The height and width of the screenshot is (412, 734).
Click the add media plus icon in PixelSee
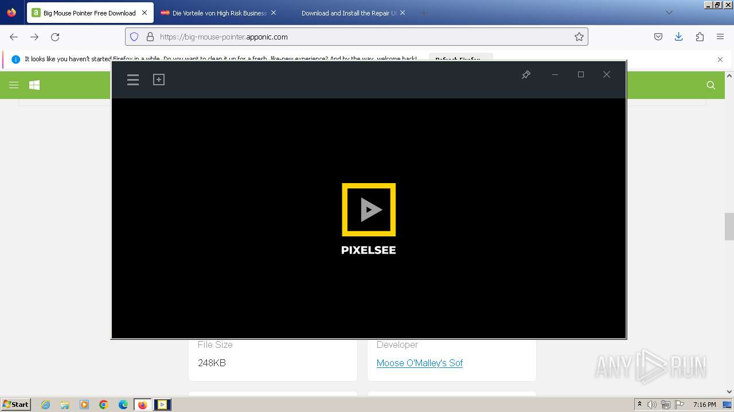pyautogui.click(x=159, y=80)
